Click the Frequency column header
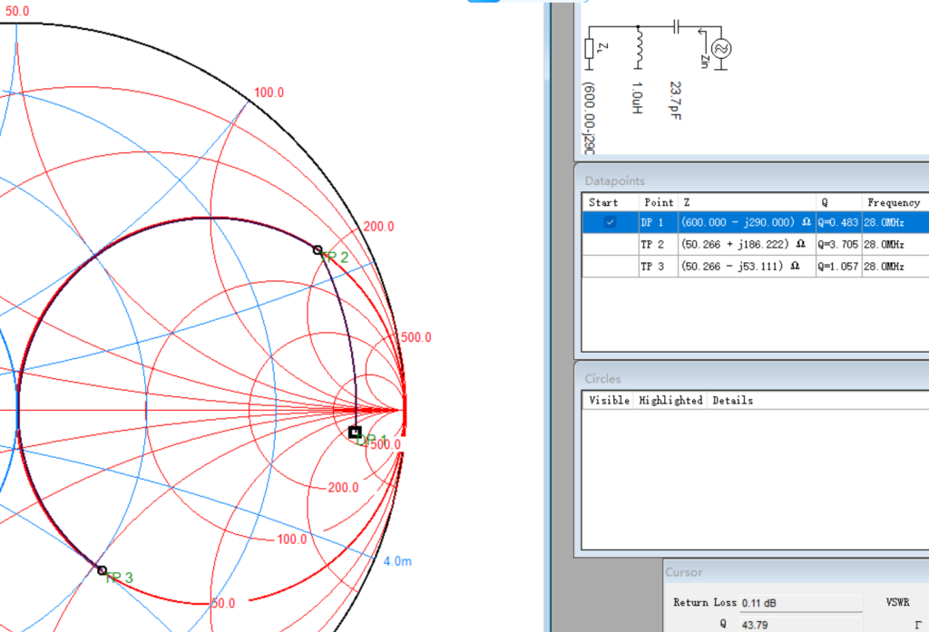This screenshot has height=632, width=929. [895, 202]
